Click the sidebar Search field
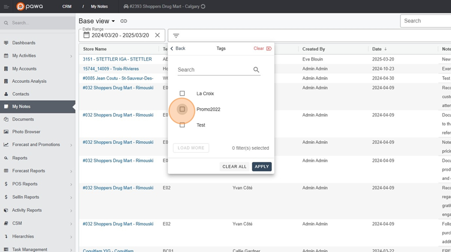451x252 pixels. pyautogui.click(x=38, y=23)
